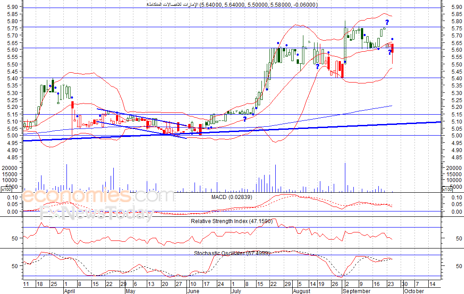This screenshot has width=464, height=294.
Task: Click the date label 16 in September
Action: coord(376,284)
